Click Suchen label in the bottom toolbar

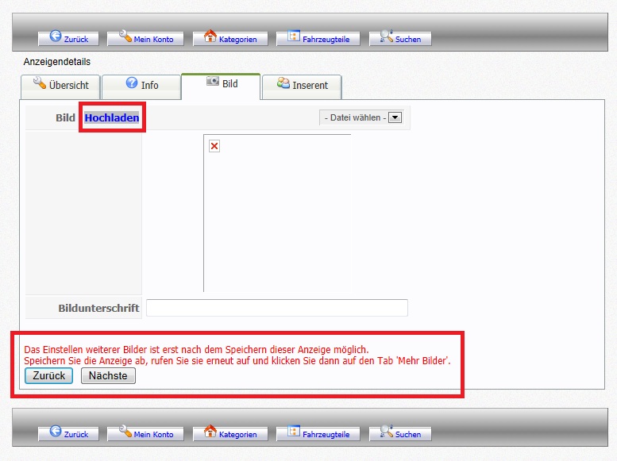(x=408, y=434)
